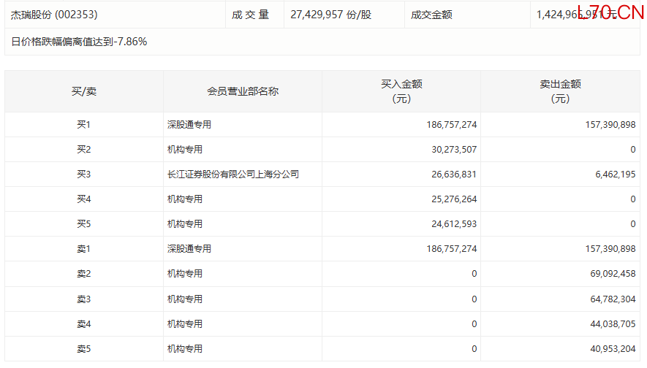Click the 卖1 row label
647x368 pixels.
point(83,249)
